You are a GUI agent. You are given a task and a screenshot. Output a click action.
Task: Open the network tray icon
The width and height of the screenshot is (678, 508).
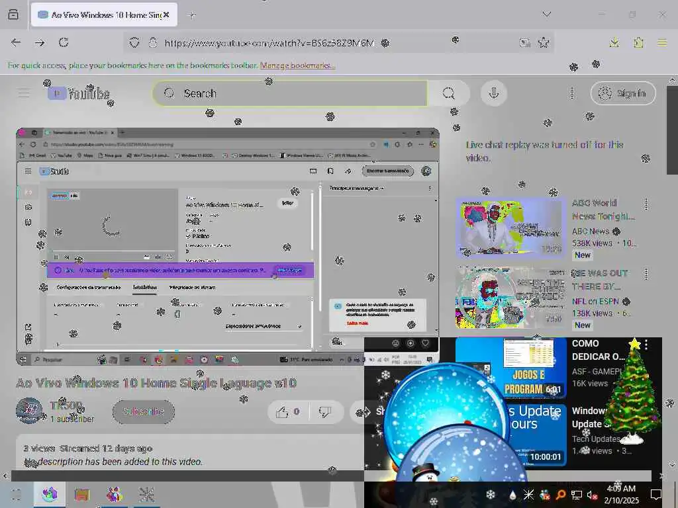pyautogui.click(x=577, y=495)
